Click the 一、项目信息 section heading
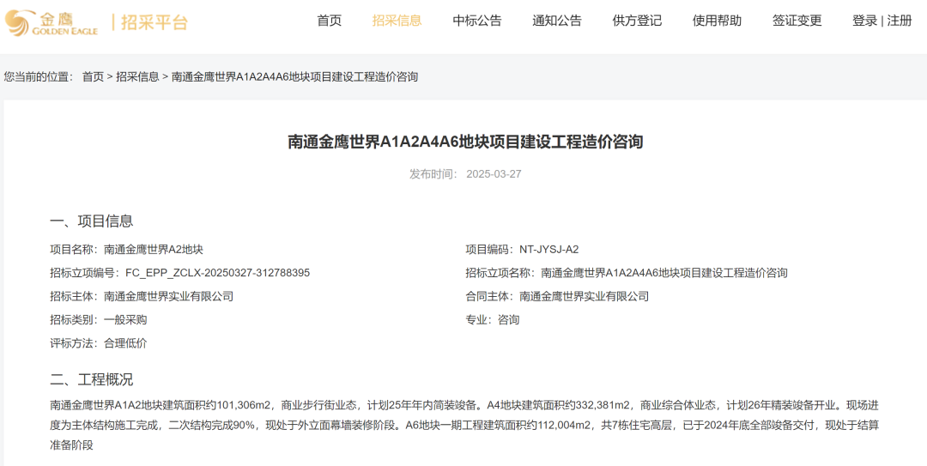Image resolution: width=927 pixels, height=466 pixels. coord(92,221)
